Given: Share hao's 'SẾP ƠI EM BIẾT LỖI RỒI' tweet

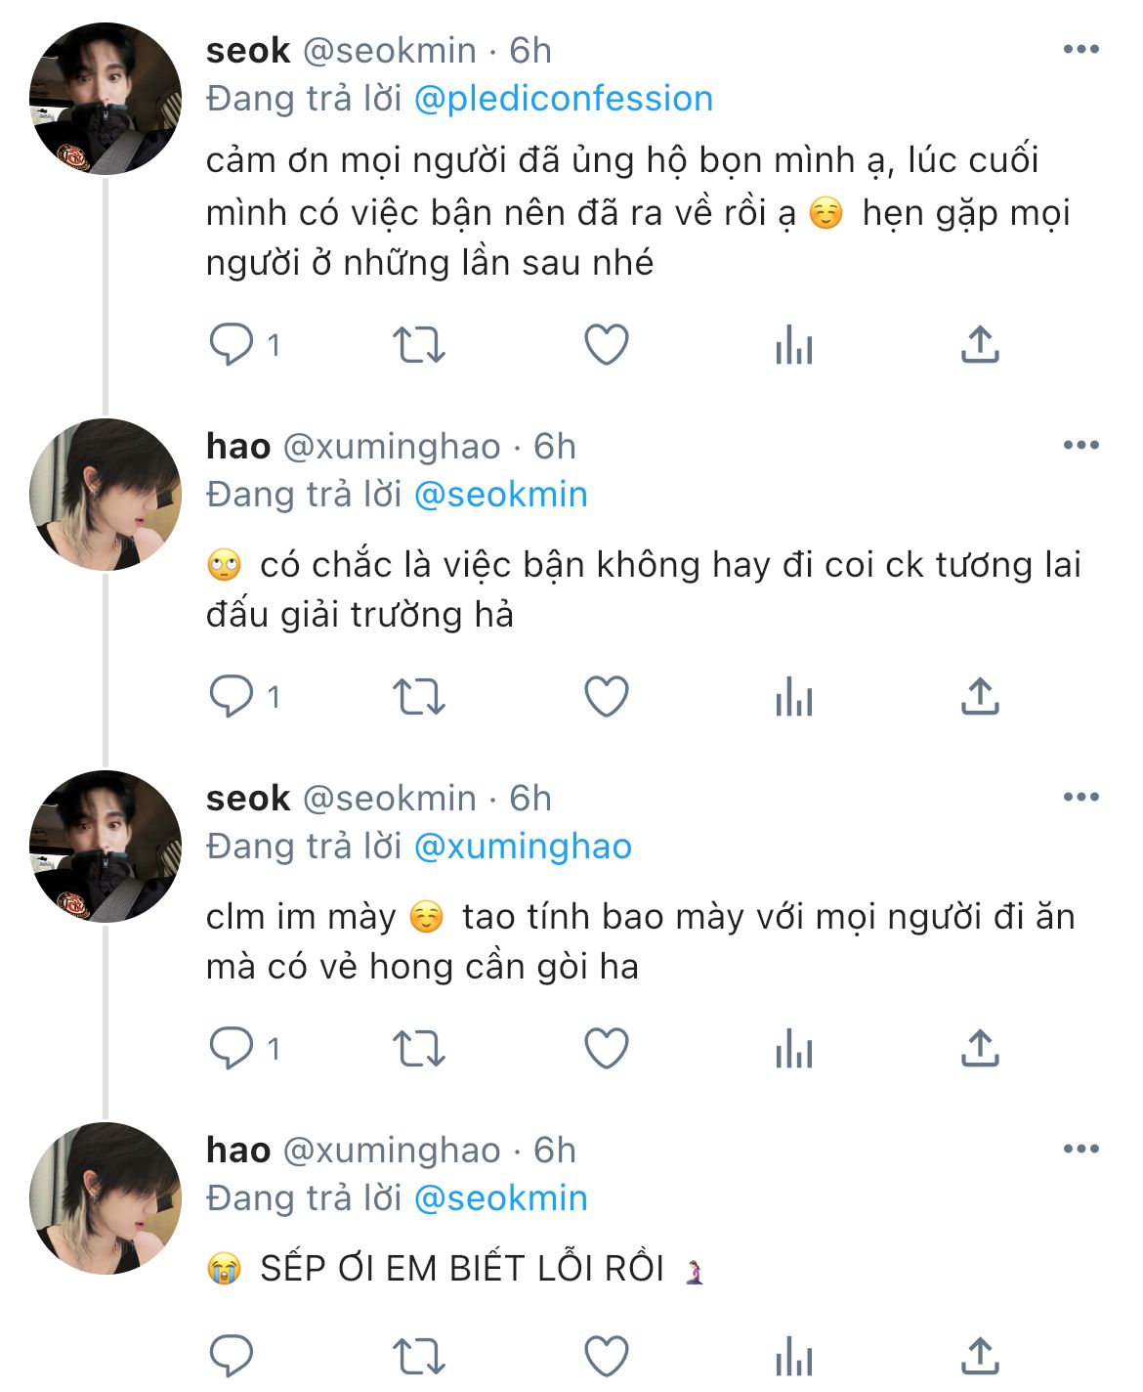Looking at the screenshot, I should pyautogui.click(x=980, y=1356).
